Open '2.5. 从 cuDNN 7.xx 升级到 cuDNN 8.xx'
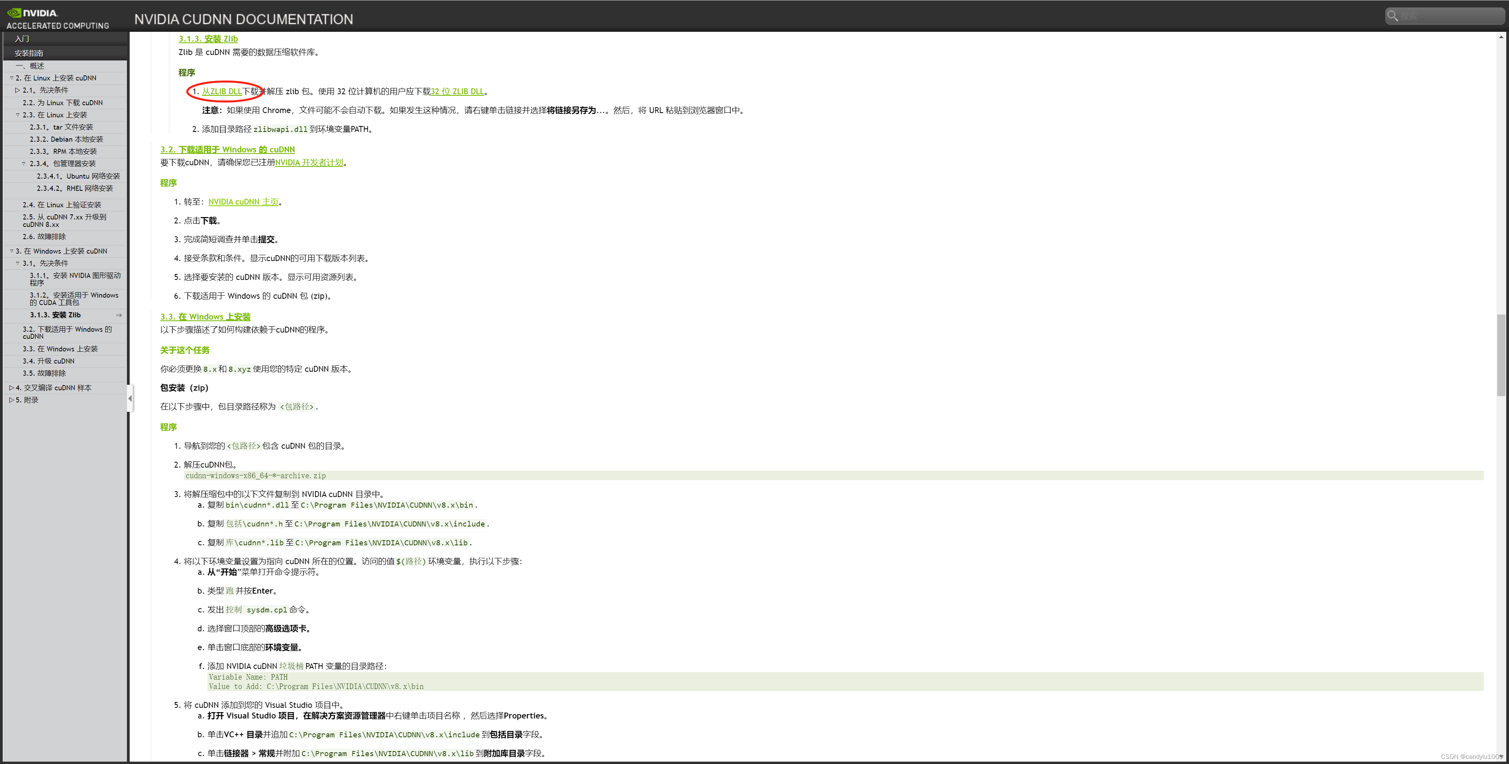 [64, 221]
